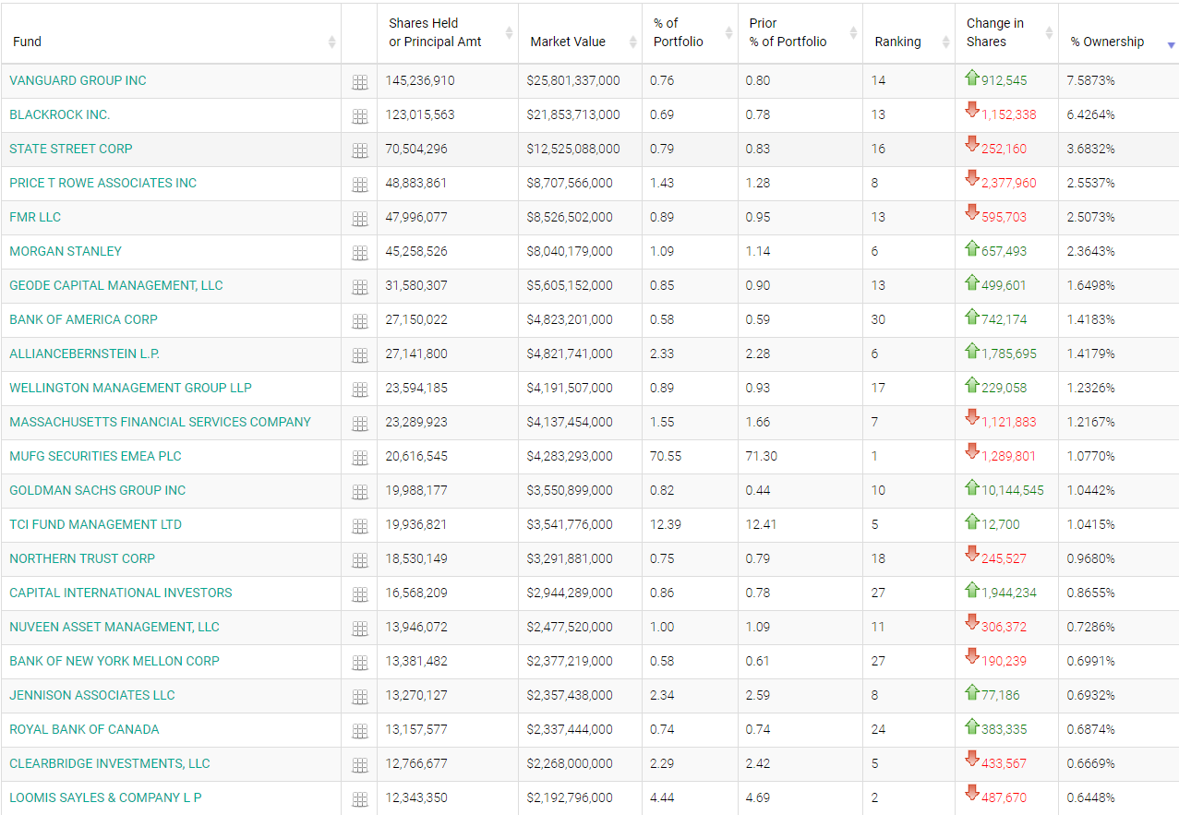This screenshot has width=1179, height=815.
Task: Open grid icon in Northern Trust row
Action: pyautogui.click(x=360, y=560)
